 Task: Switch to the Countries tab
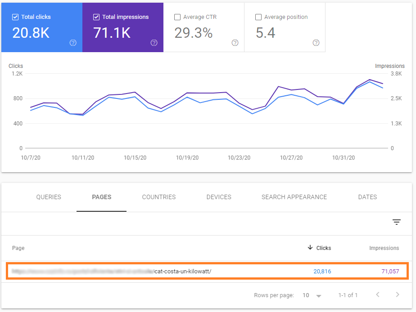159,197
